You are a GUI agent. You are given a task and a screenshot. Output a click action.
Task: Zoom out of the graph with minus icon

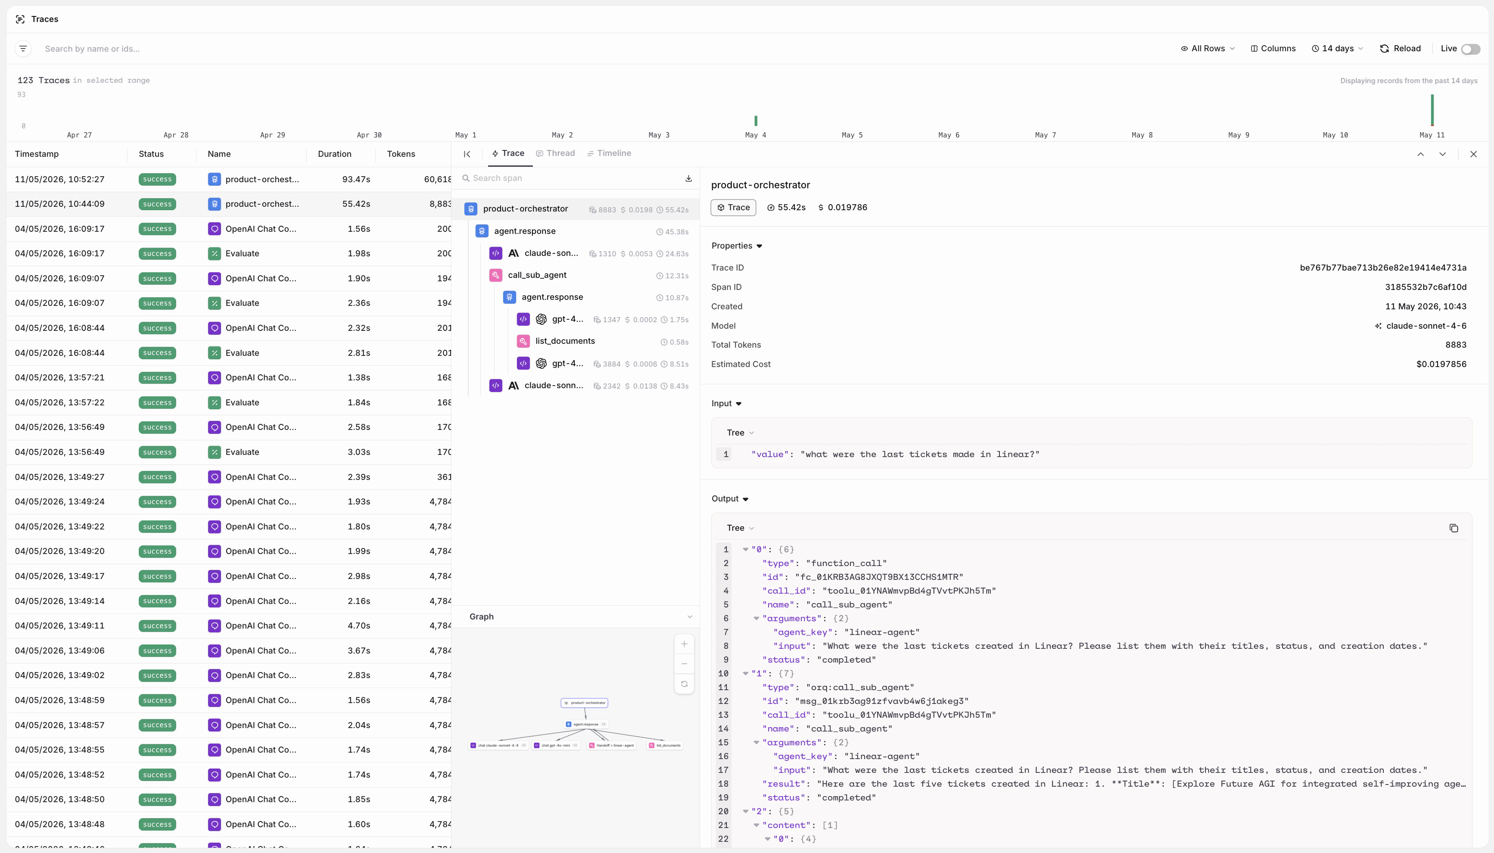point(684,664)
